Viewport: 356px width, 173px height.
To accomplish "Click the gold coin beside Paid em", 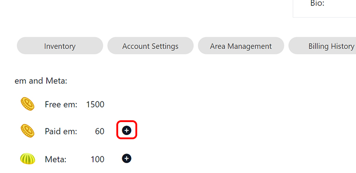I will 27,130.
